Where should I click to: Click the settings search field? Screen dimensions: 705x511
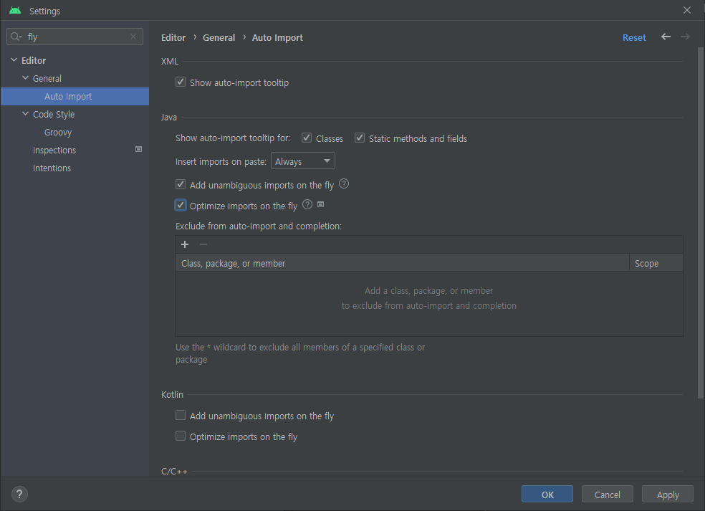tap(75, 37)
